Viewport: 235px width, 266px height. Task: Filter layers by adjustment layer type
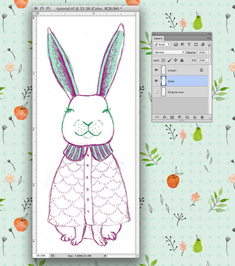pos(182,44)
